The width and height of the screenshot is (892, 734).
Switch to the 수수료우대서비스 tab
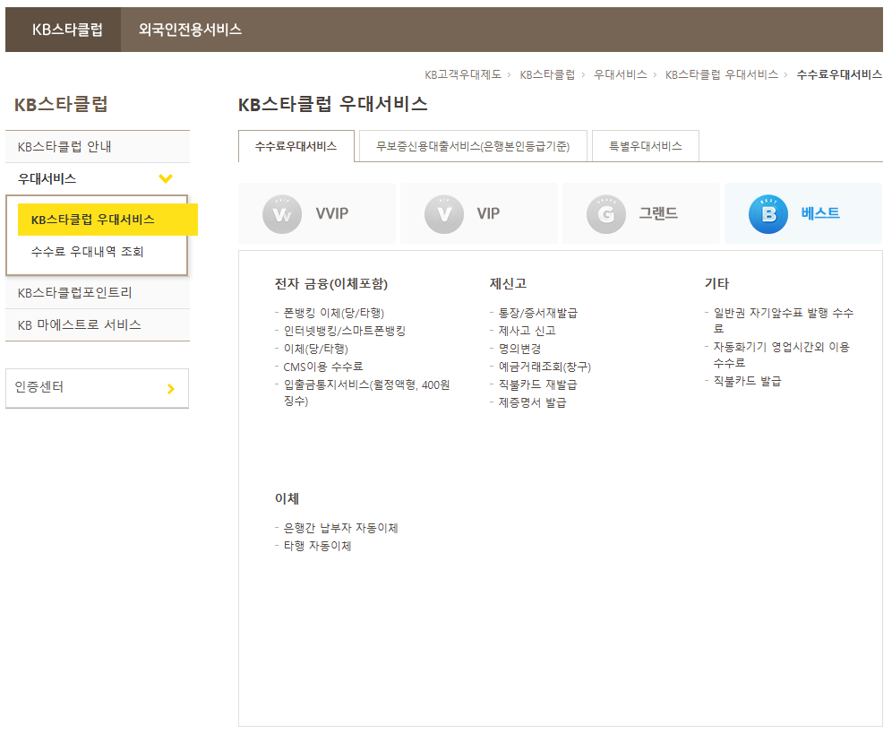tap(296, 146)
